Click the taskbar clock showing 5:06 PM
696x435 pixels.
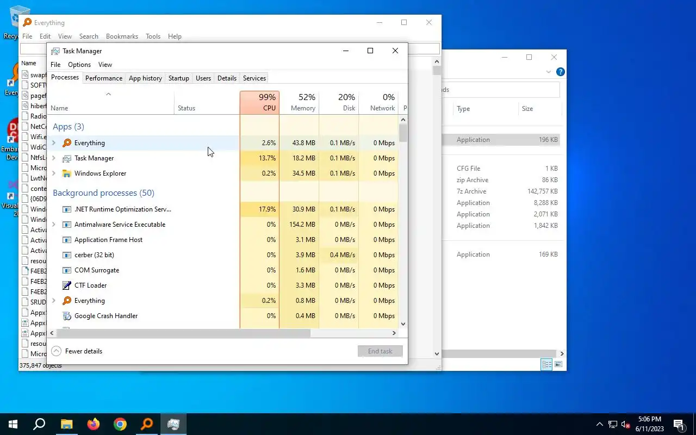click(649, 424)
